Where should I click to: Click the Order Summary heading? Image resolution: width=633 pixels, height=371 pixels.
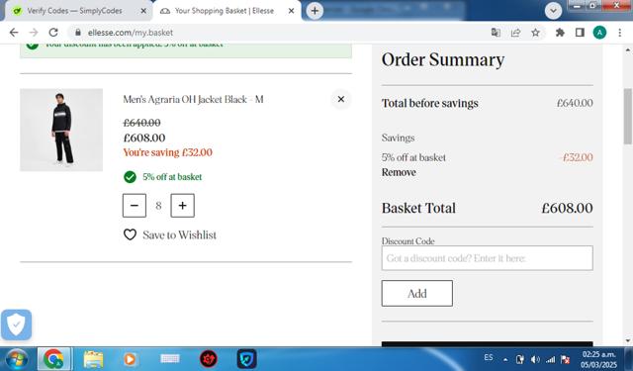(443, 60)
